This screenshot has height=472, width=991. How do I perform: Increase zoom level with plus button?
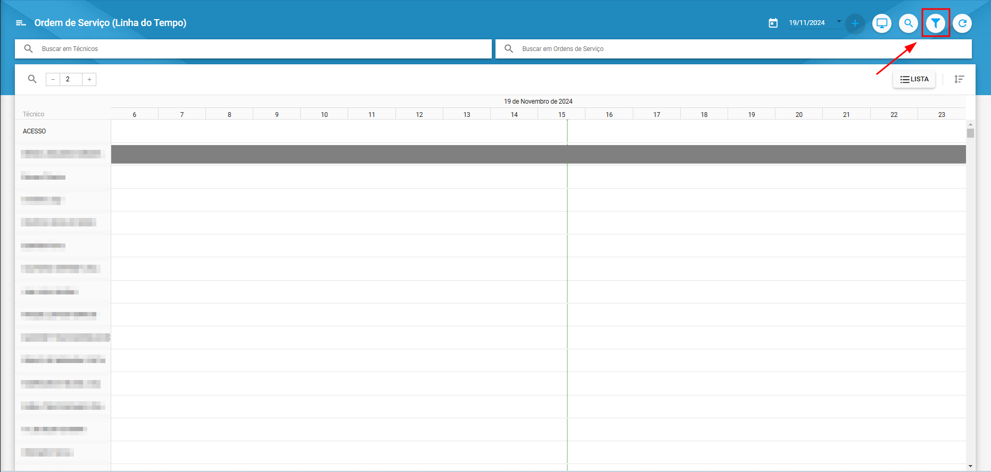[89, 80]
